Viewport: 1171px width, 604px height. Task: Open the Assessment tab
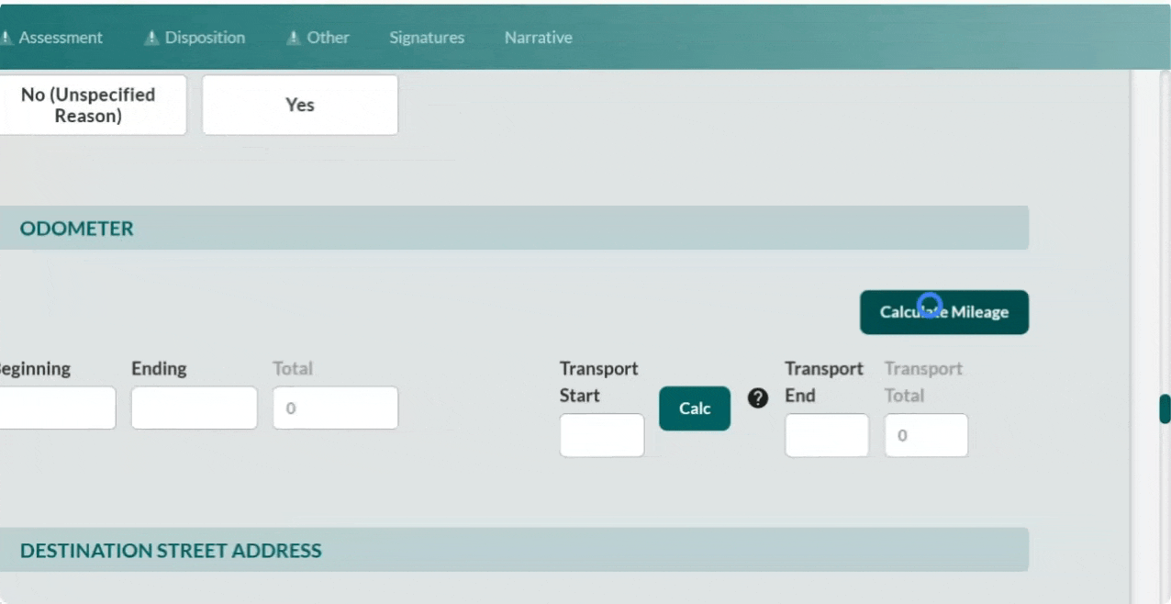pyautogui.click(x=61, y=38)
